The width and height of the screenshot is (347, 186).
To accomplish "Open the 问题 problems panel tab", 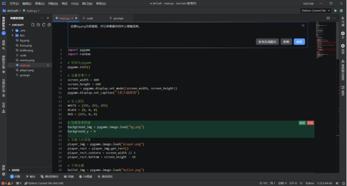I will (15, 176).
